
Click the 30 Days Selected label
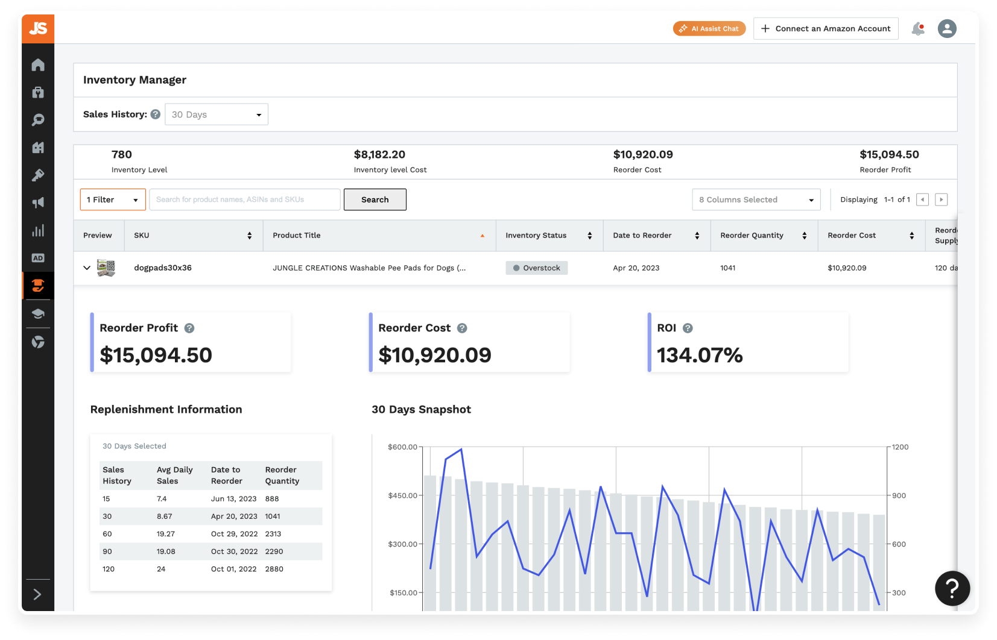[135, 446]
